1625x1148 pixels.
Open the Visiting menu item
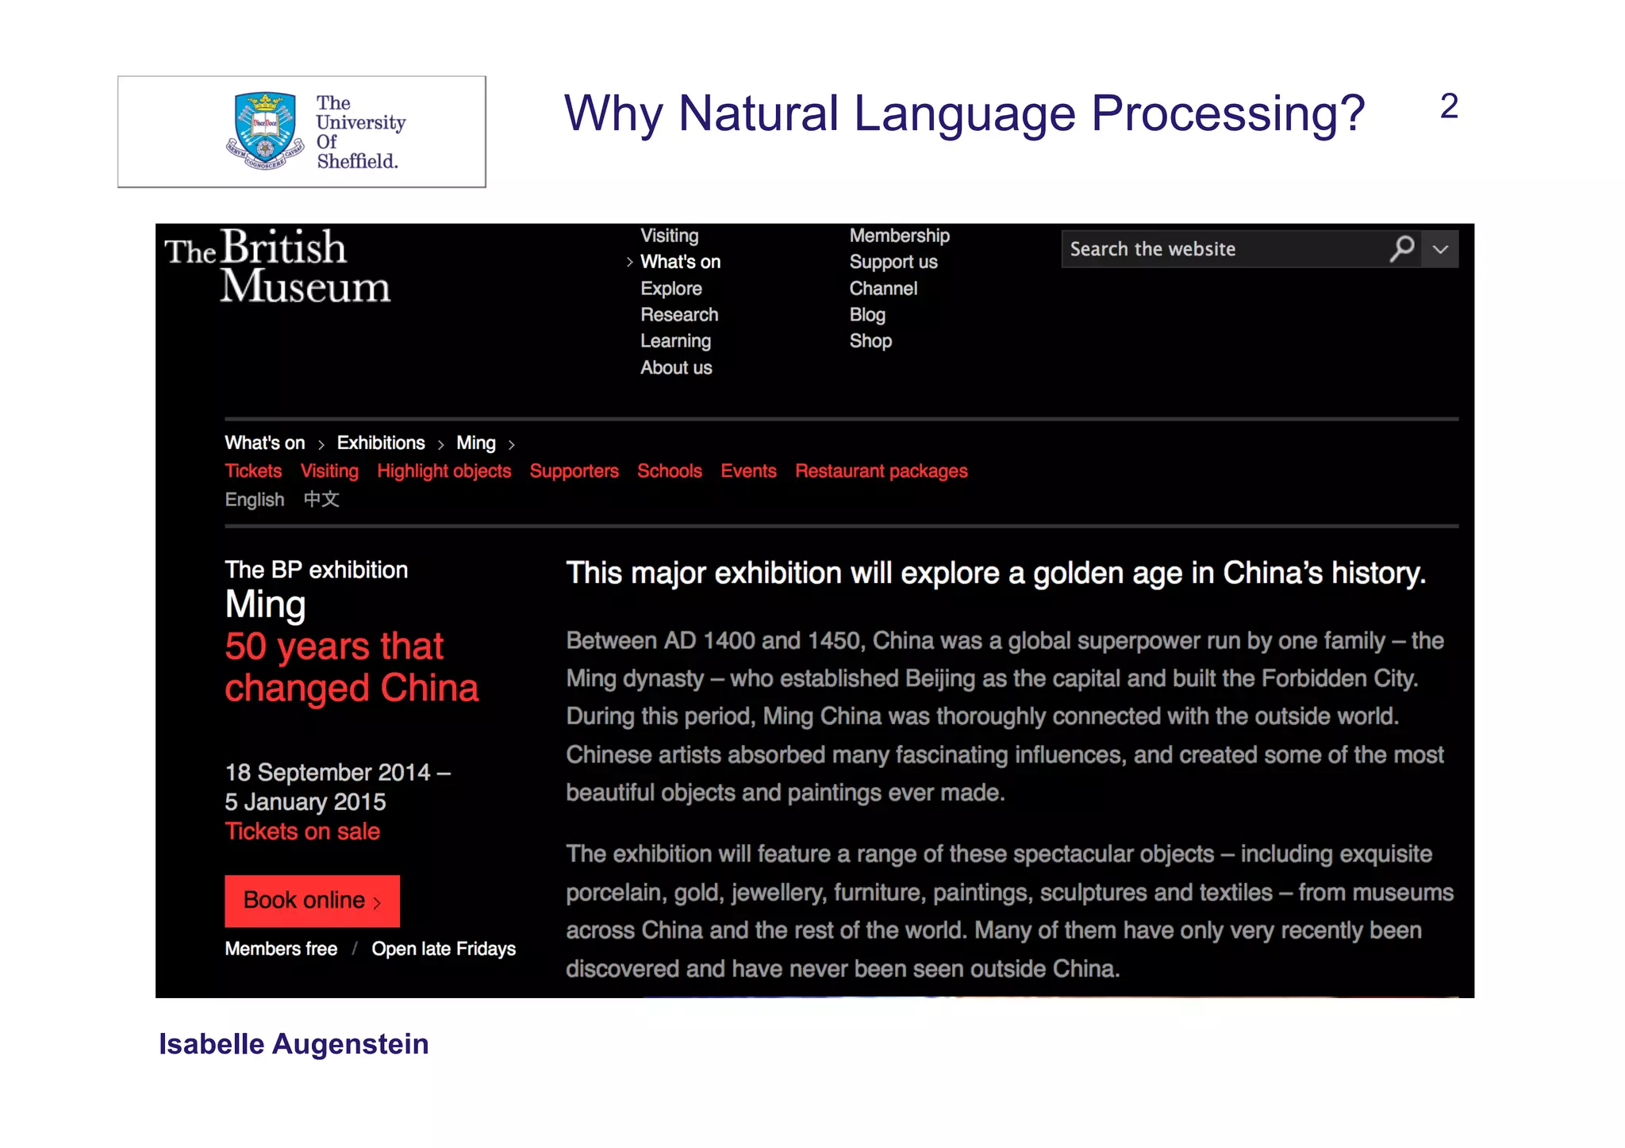[x=670, y=236]
